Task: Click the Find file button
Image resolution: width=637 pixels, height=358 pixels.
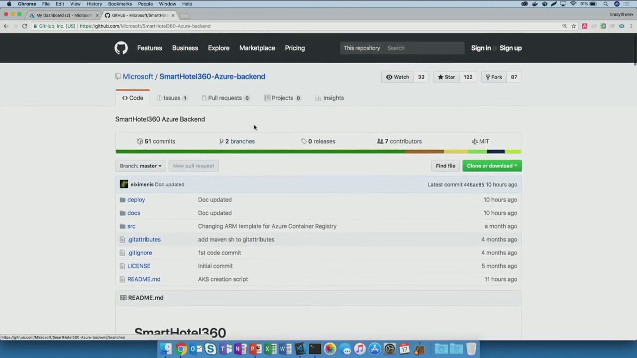Action: tap(445, 166)
